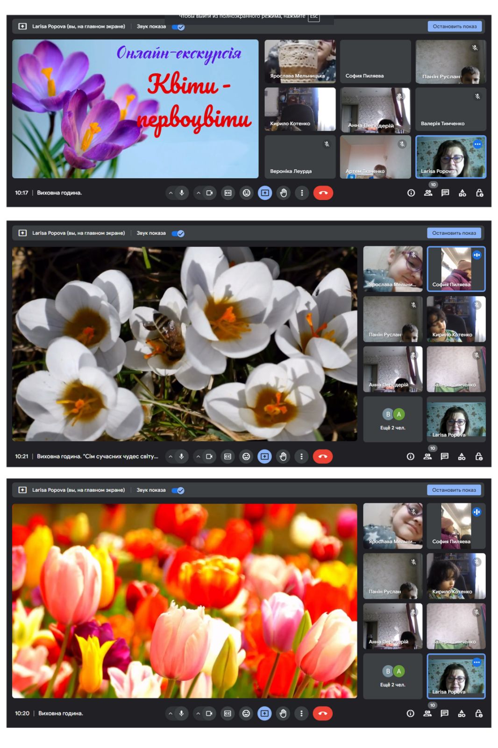
Task: Enable captions in the 10:20 meeting toolbar
Action: point(228,713)
